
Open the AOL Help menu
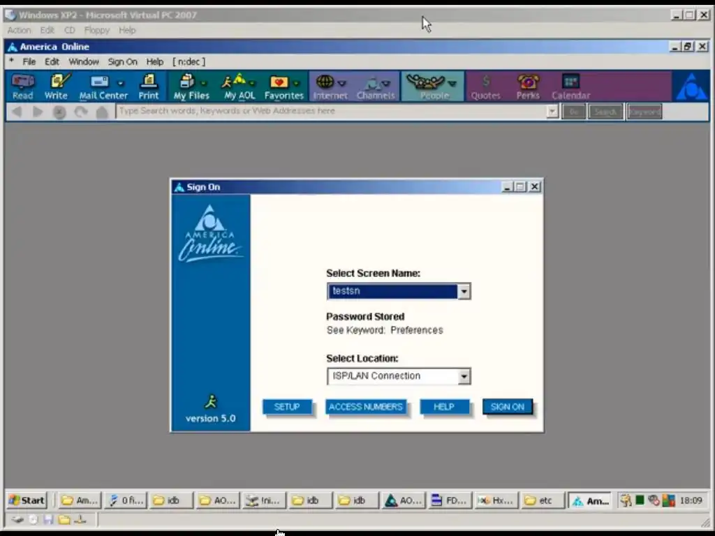[155, 61]
